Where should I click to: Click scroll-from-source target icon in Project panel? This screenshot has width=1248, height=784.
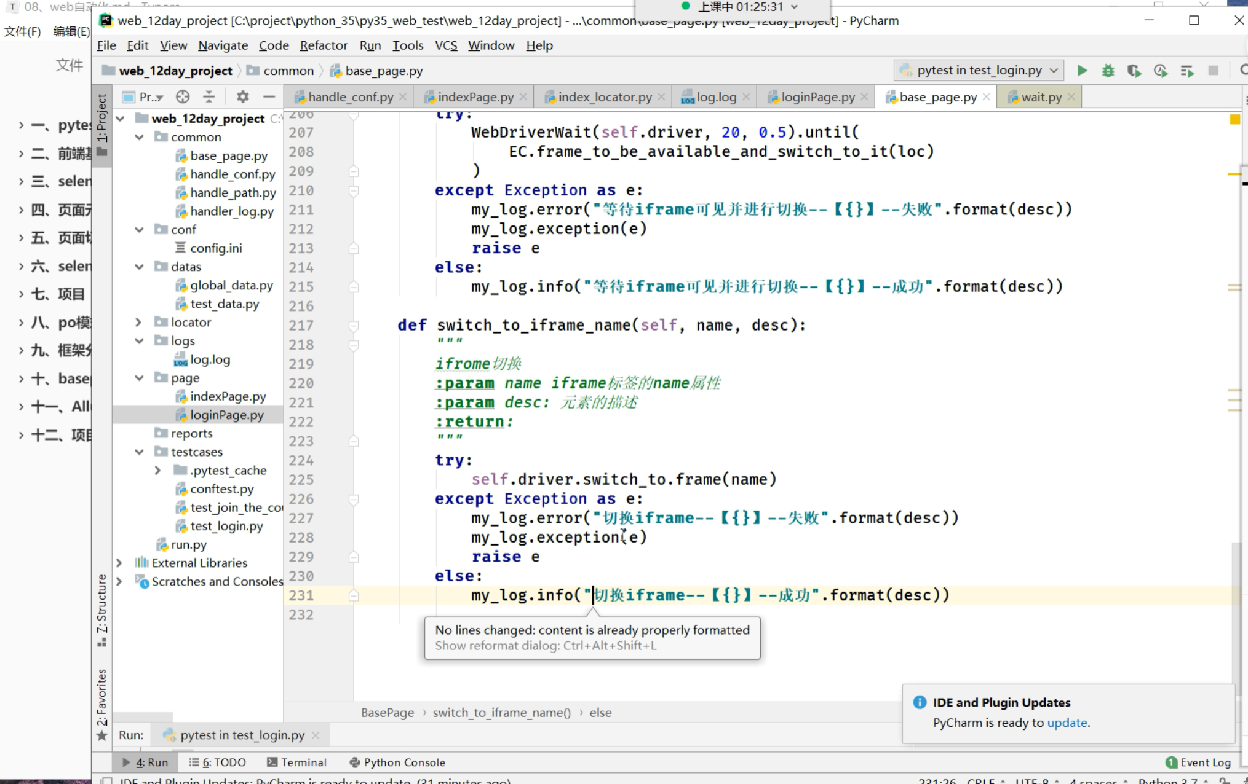tap(183, 97)
